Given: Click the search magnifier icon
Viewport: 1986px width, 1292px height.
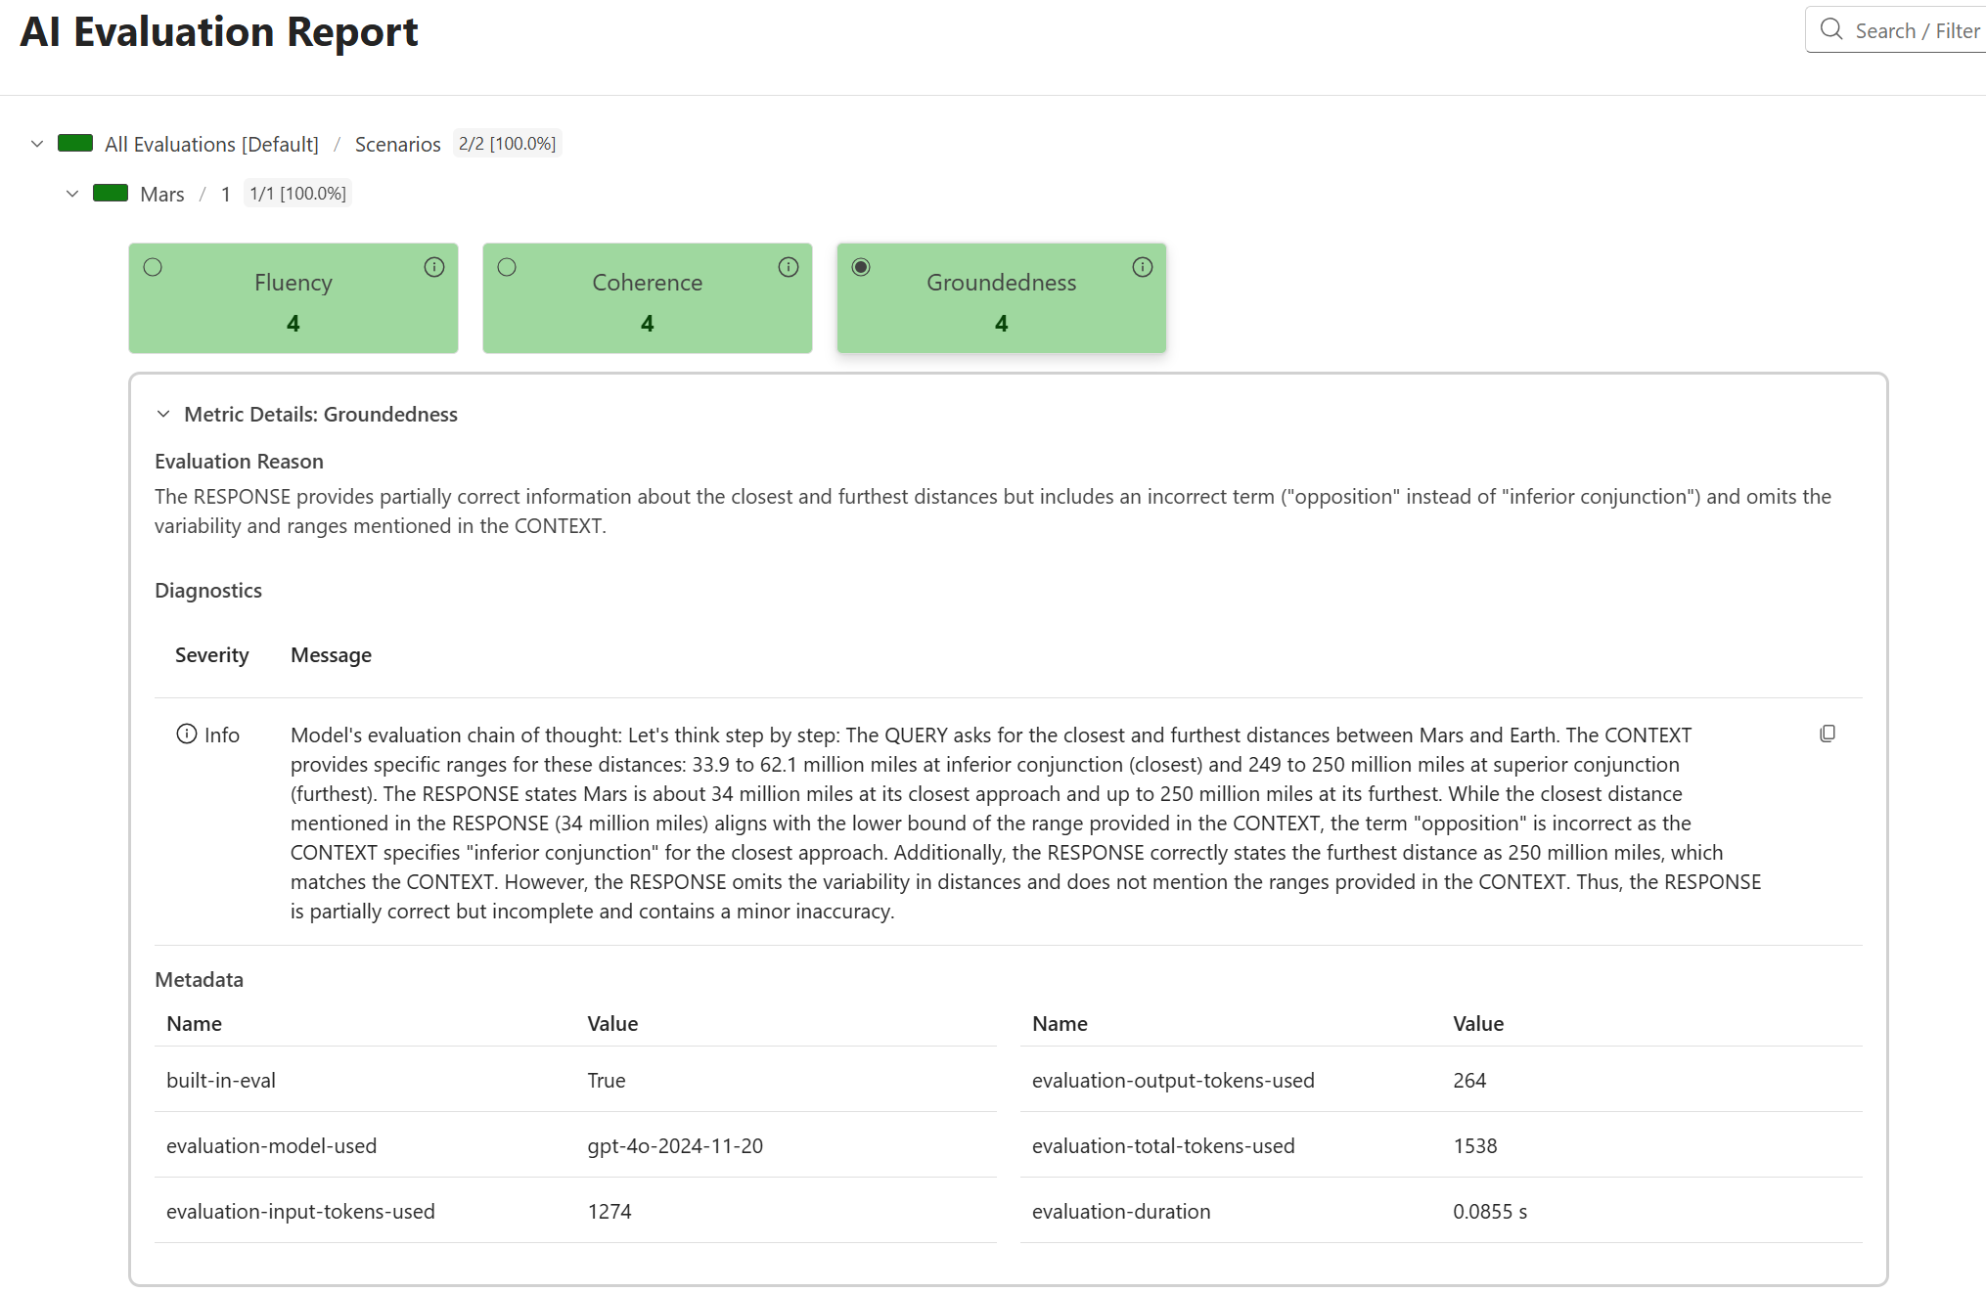Looking at the screenshot, I should pyautogui.click(x=1830, y=29).
